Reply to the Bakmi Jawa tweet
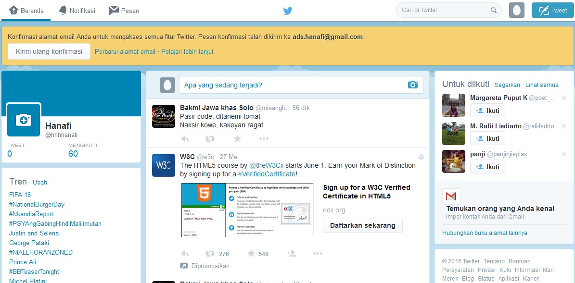Viewport: 575px width, 283px height. click(185, 139)
